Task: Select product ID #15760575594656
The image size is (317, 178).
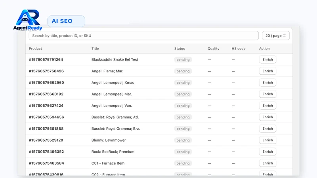Action: (x=46, y=117)
